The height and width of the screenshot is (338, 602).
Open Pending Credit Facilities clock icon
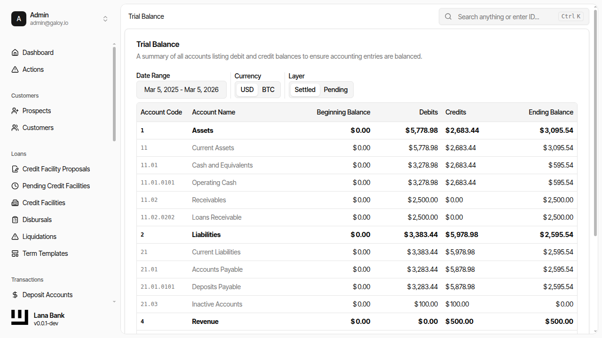[15, 185]
